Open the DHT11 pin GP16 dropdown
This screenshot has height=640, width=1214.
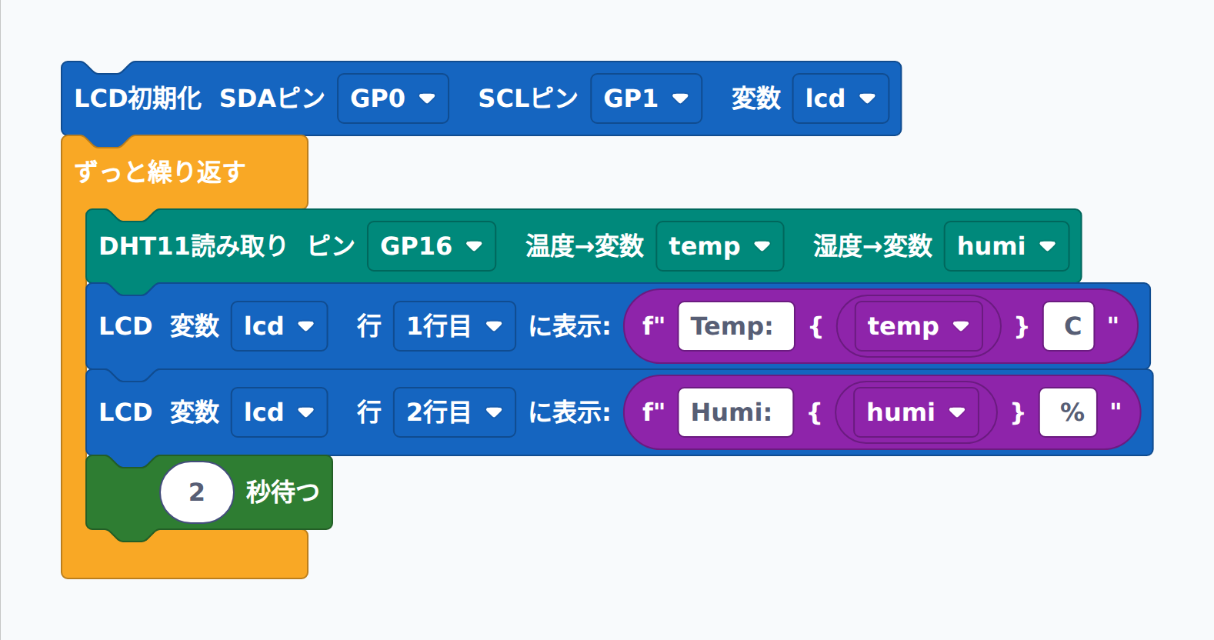432,246
